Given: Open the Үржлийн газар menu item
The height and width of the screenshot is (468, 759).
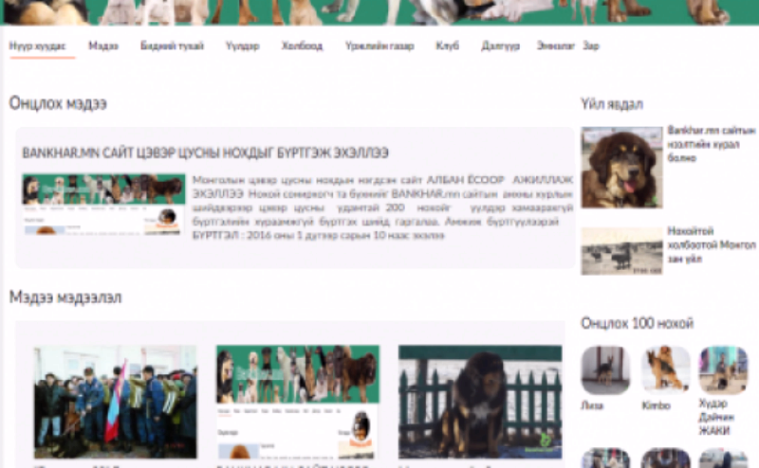Looking at the screenshot, I should [379, 45].
